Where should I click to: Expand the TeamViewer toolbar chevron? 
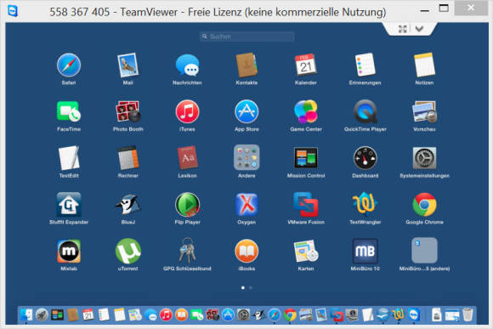(x=419, y=29)
